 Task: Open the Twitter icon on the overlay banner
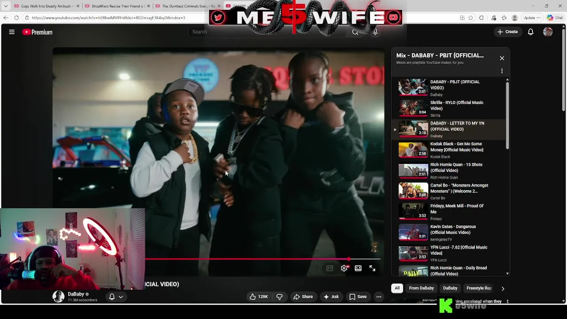pos(217,17)
